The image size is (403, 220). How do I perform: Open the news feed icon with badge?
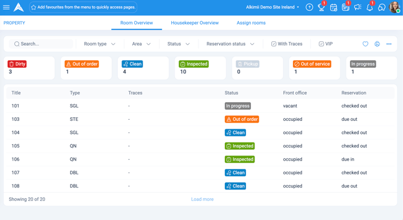point(345,7)
